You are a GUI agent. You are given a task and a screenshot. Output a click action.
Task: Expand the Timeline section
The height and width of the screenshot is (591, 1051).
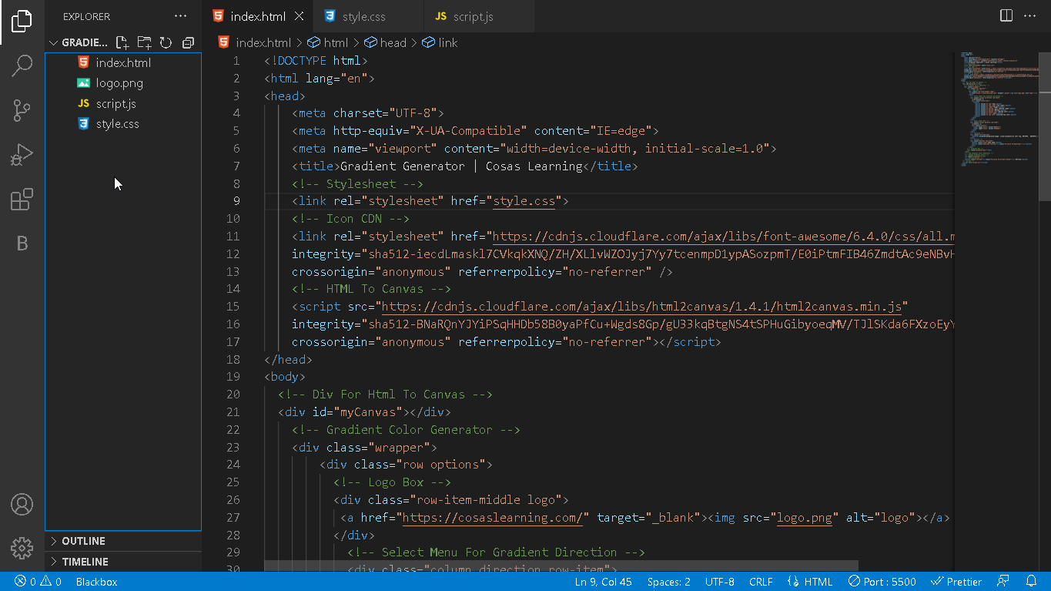tap(85, 562)
